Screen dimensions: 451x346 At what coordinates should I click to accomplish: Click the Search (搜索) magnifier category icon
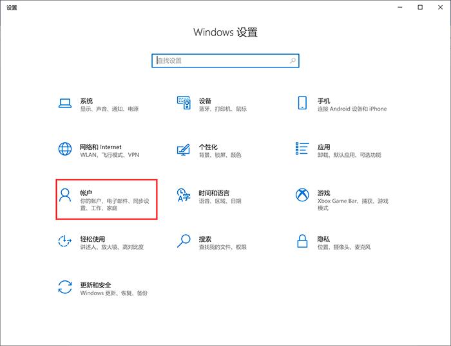pos(184,241)
